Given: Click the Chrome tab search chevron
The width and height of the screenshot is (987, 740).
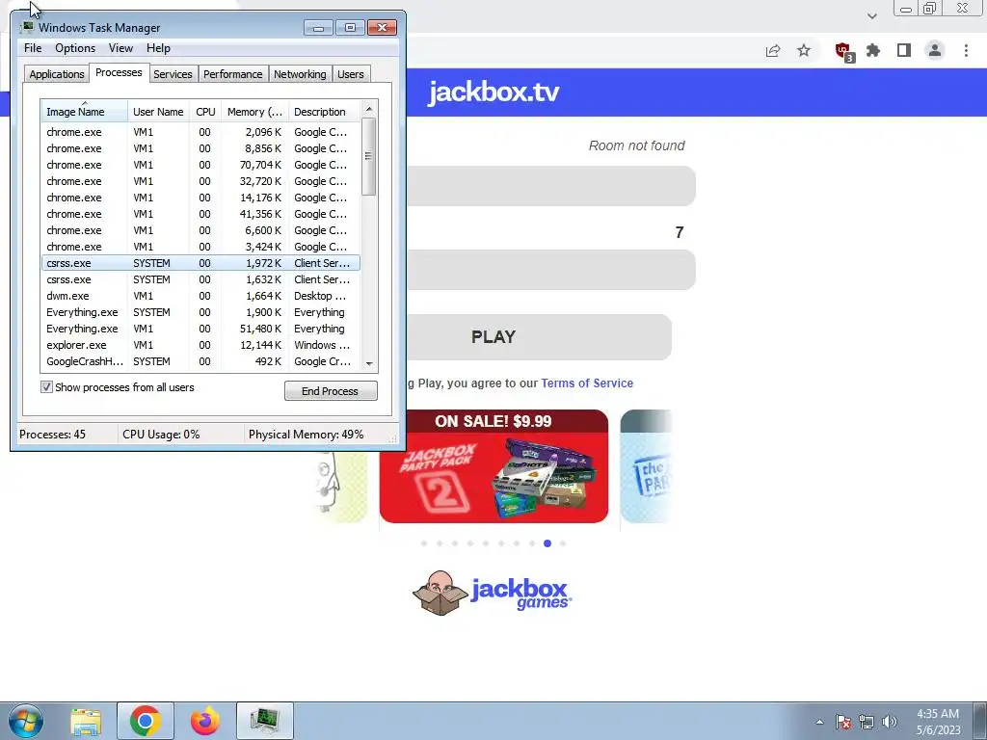Looking at the screenshot, I should [x=871, y=16].
